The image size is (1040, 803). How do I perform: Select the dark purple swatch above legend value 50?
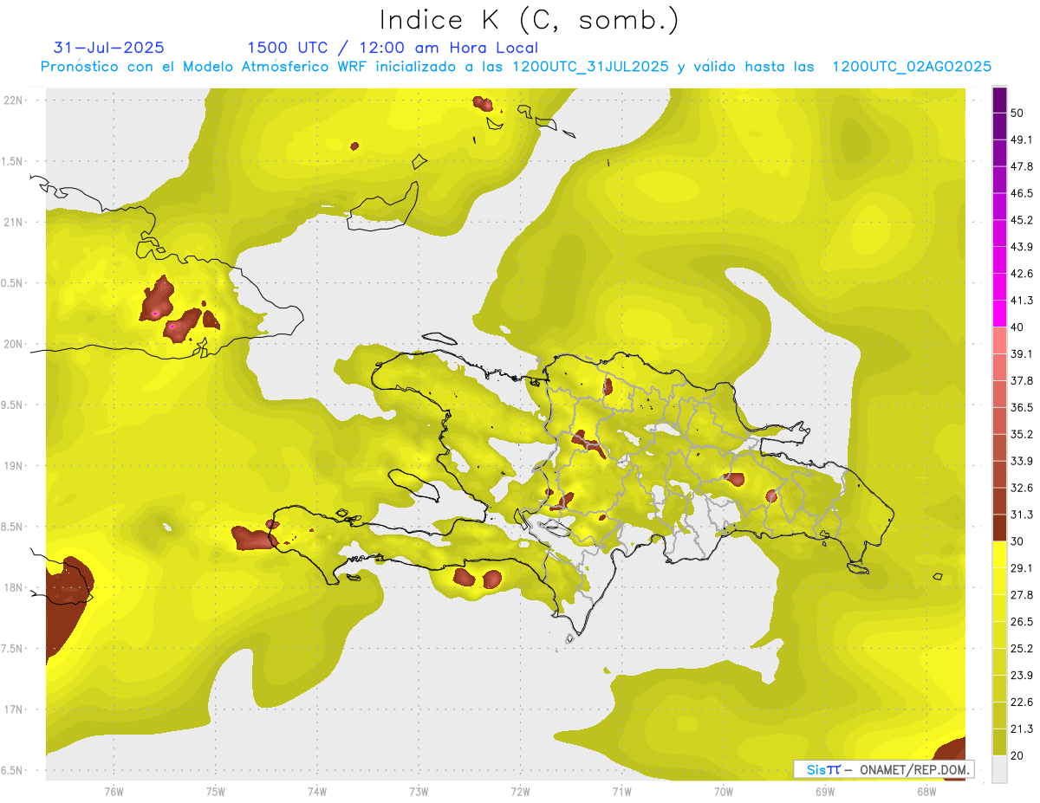[999, 100]
